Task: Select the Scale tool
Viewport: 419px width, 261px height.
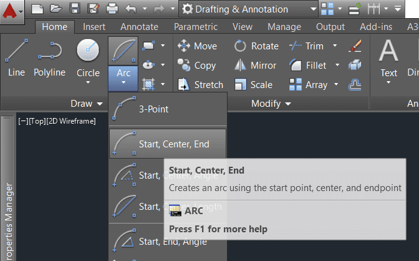Action: [x=253, y=84]
